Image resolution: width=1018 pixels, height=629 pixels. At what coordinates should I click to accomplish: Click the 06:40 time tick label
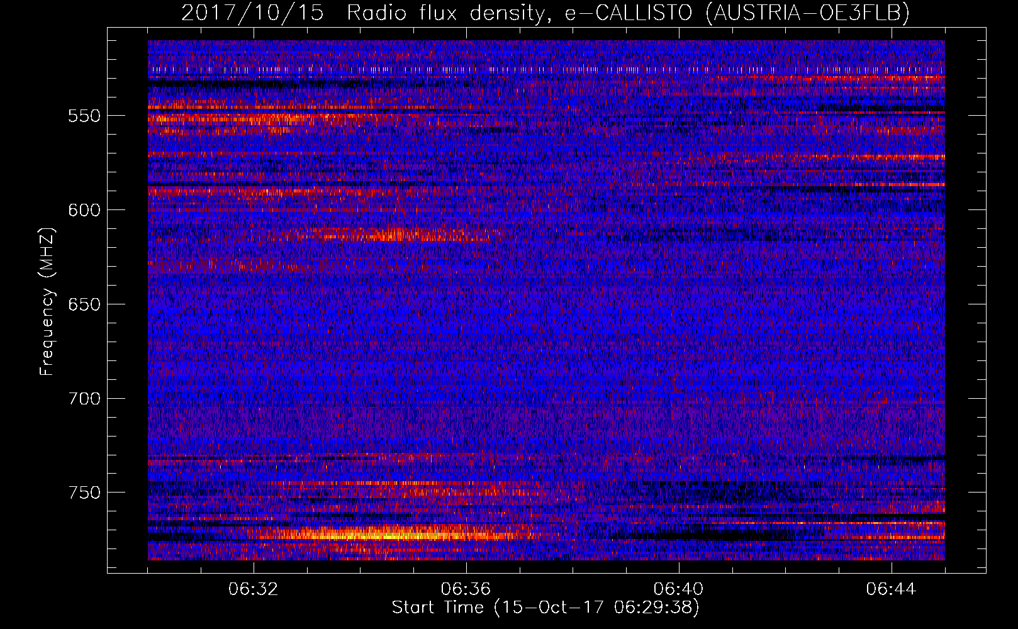679,589
